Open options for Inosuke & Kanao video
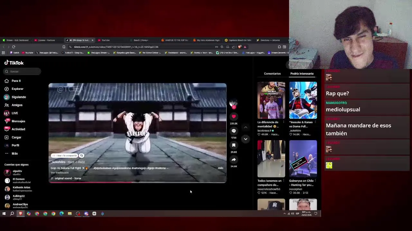The image size is (412, 231). pos(315,122)
